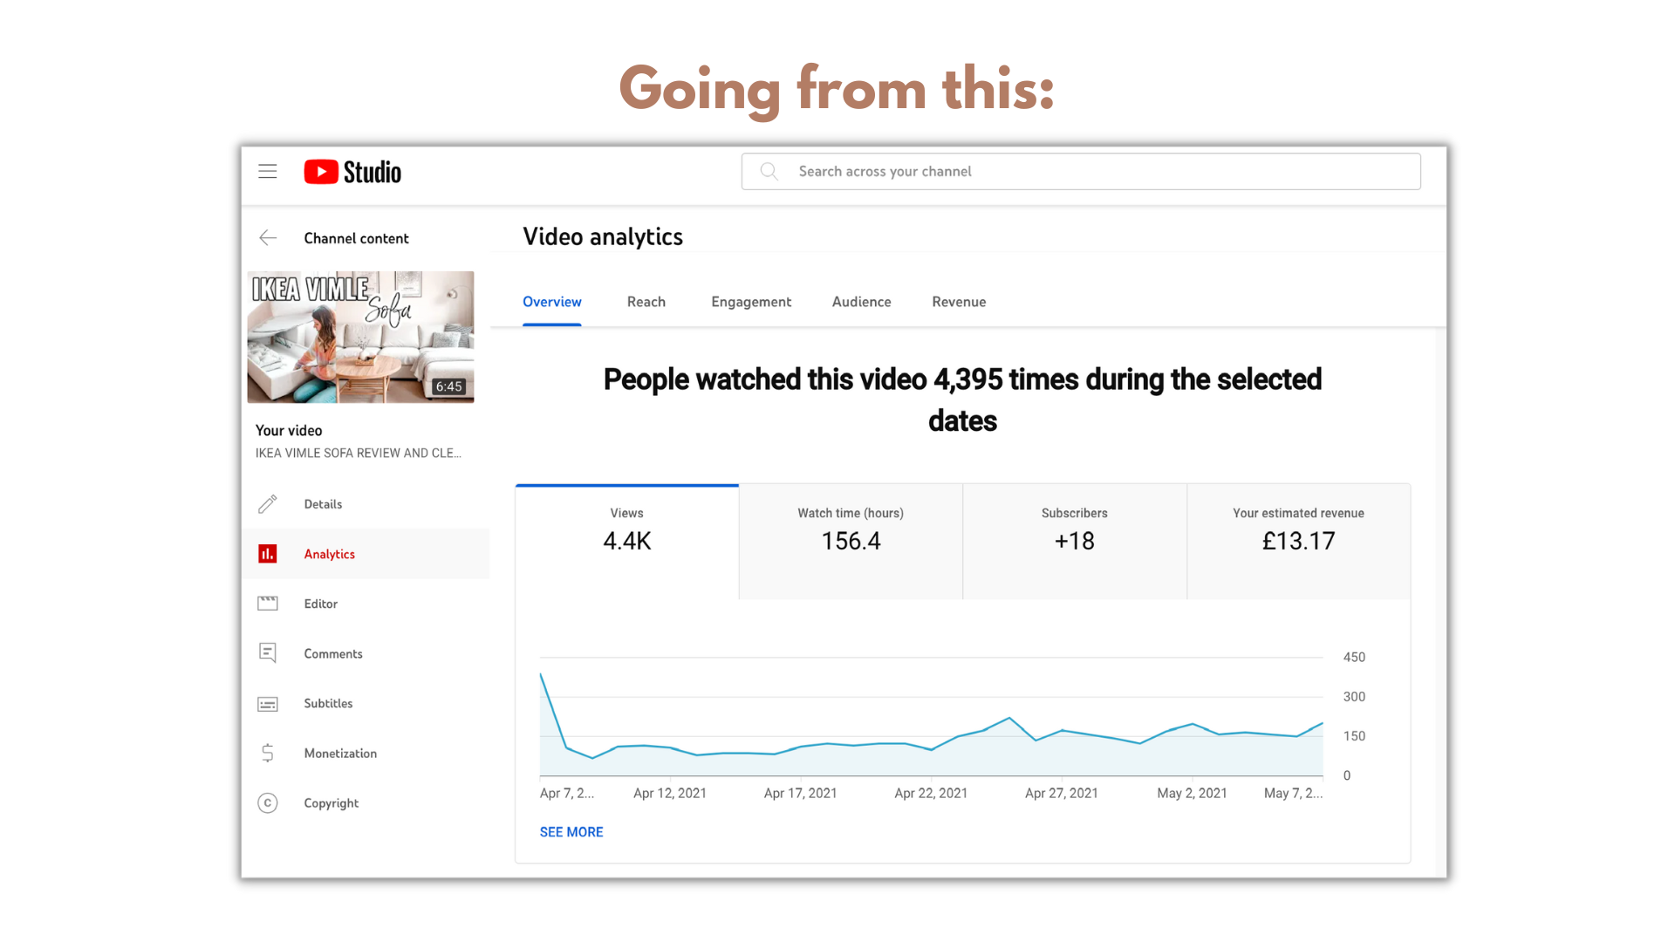Click the watched 4,395 times headline
This screenshot has height=942, width=1675.
coord(962,400)
